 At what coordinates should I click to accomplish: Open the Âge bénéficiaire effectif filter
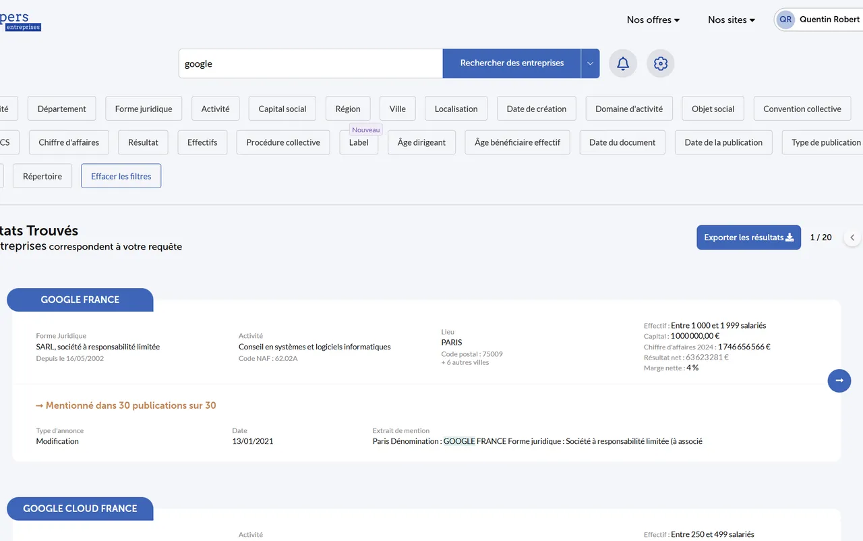click(x=517, y=142)
